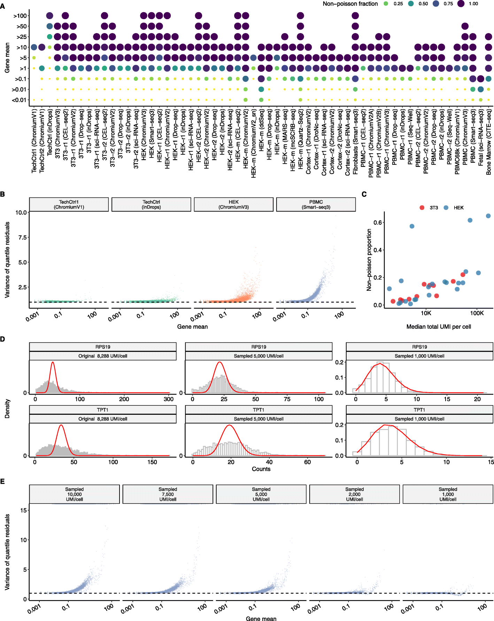
Task: Click the panel letter "E"
Action: 2,481
